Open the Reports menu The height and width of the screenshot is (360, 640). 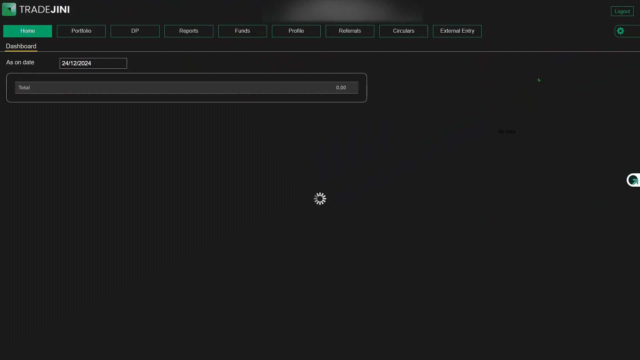coord(189,31)
